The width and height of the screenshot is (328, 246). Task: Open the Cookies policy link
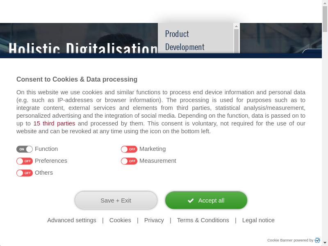[120, 220]
